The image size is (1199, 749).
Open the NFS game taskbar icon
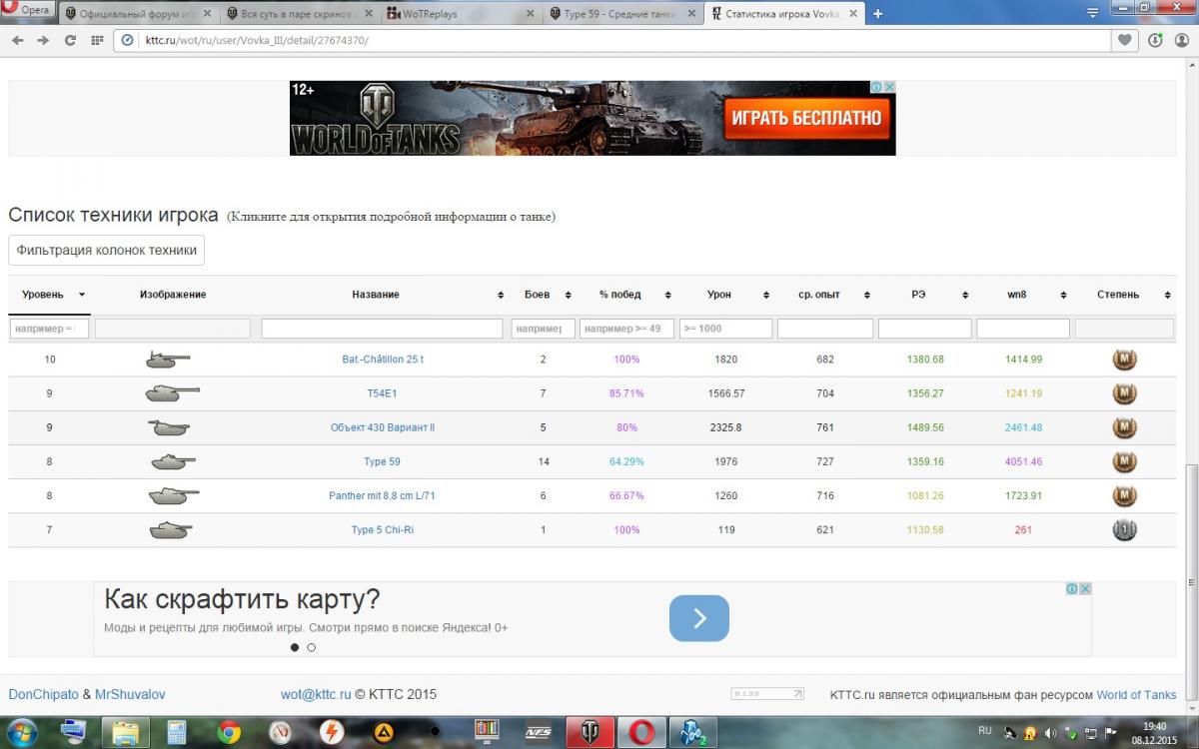[x=538, y=732]
